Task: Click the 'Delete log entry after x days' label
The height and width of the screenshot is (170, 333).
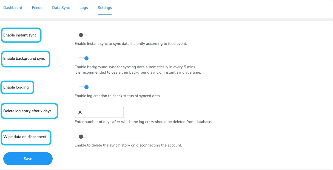Action: tap(29, 111)
